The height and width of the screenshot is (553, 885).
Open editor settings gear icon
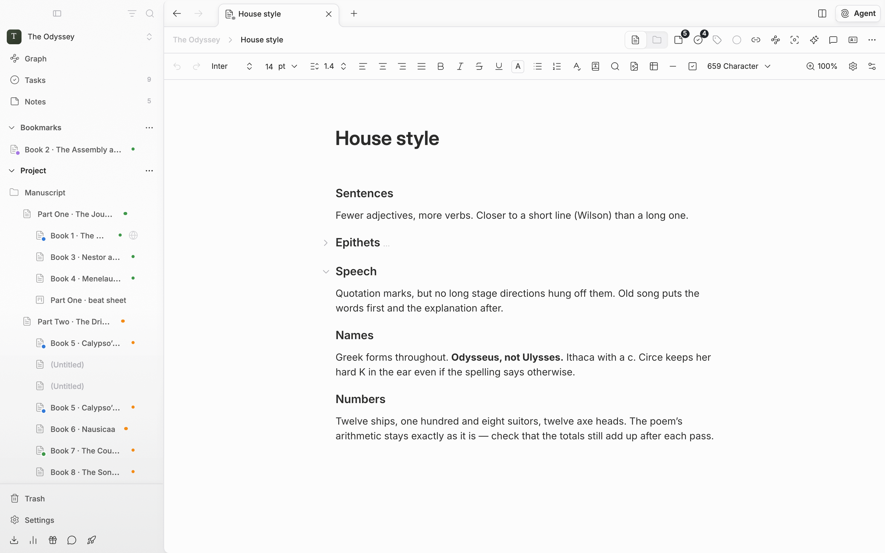click(853, 66)
